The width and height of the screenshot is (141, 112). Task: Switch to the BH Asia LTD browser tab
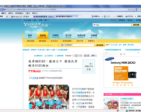click(x=21, y=17)
